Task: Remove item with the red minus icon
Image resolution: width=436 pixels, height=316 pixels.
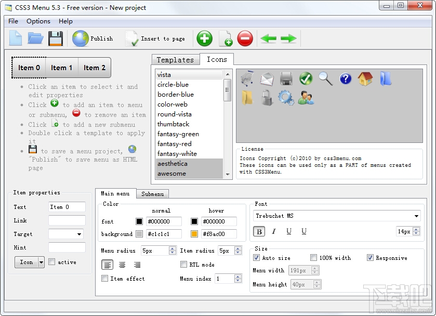Action: 245,38
